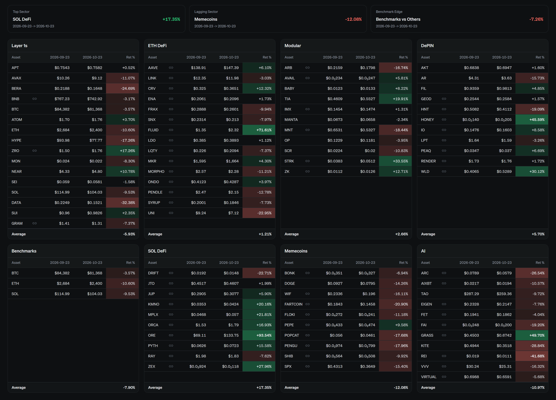This screenshot has height=400, width=556.
Task: Click the AI panel title
Action: coord(423,251)
